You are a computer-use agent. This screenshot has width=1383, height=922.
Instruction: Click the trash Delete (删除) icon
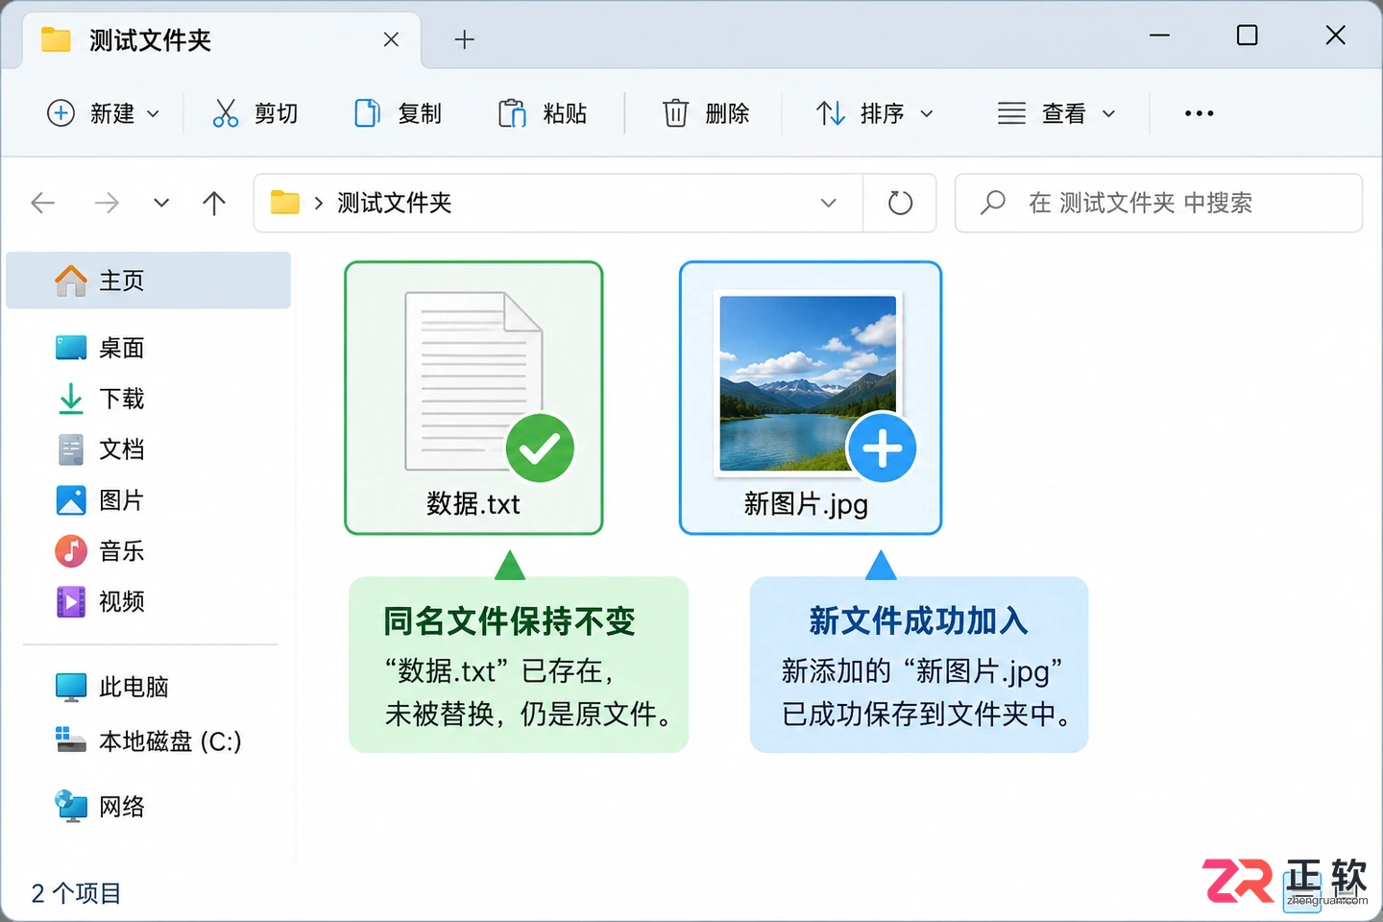pyautogui.click(x=675, y=113)
